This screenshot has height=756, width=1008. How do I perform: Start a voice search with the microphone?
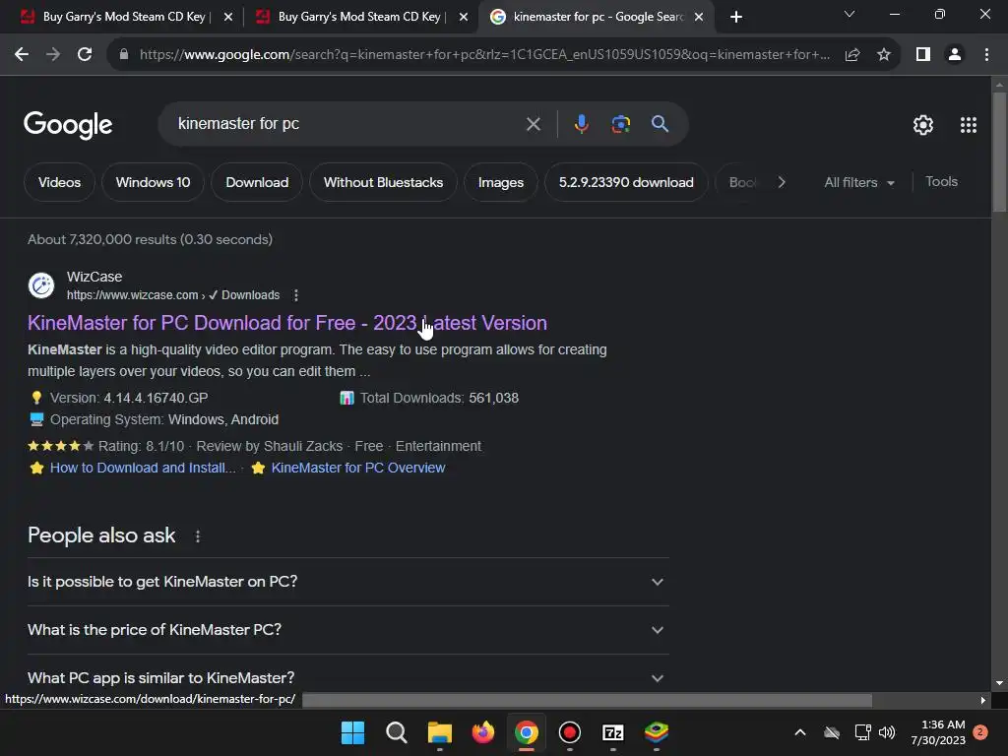tap(581, 124)
